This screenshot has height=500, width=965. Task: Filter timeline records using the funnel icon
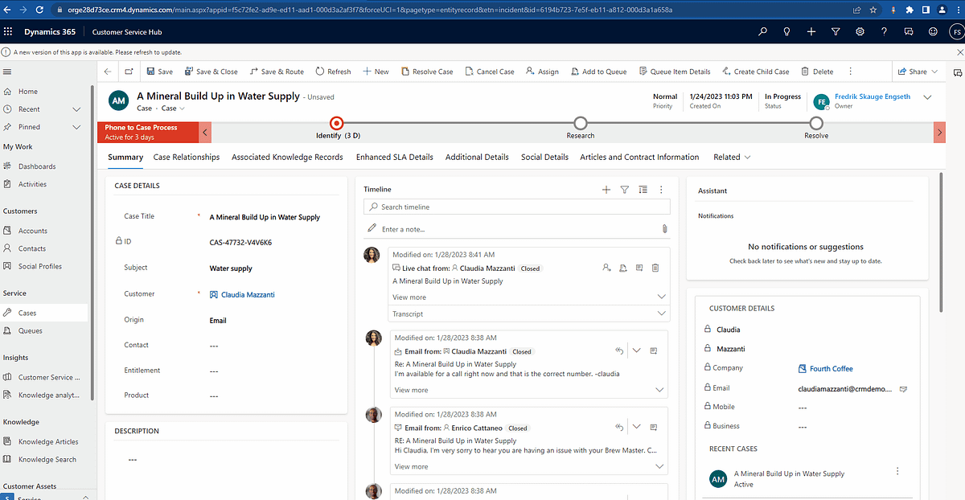coord(625,190)
